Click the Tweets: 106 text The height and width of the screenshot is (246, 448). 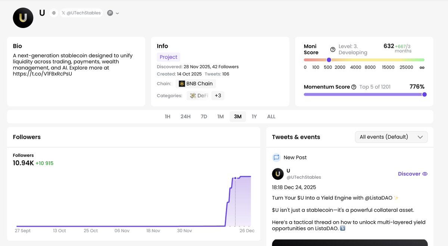pos(217,74)
